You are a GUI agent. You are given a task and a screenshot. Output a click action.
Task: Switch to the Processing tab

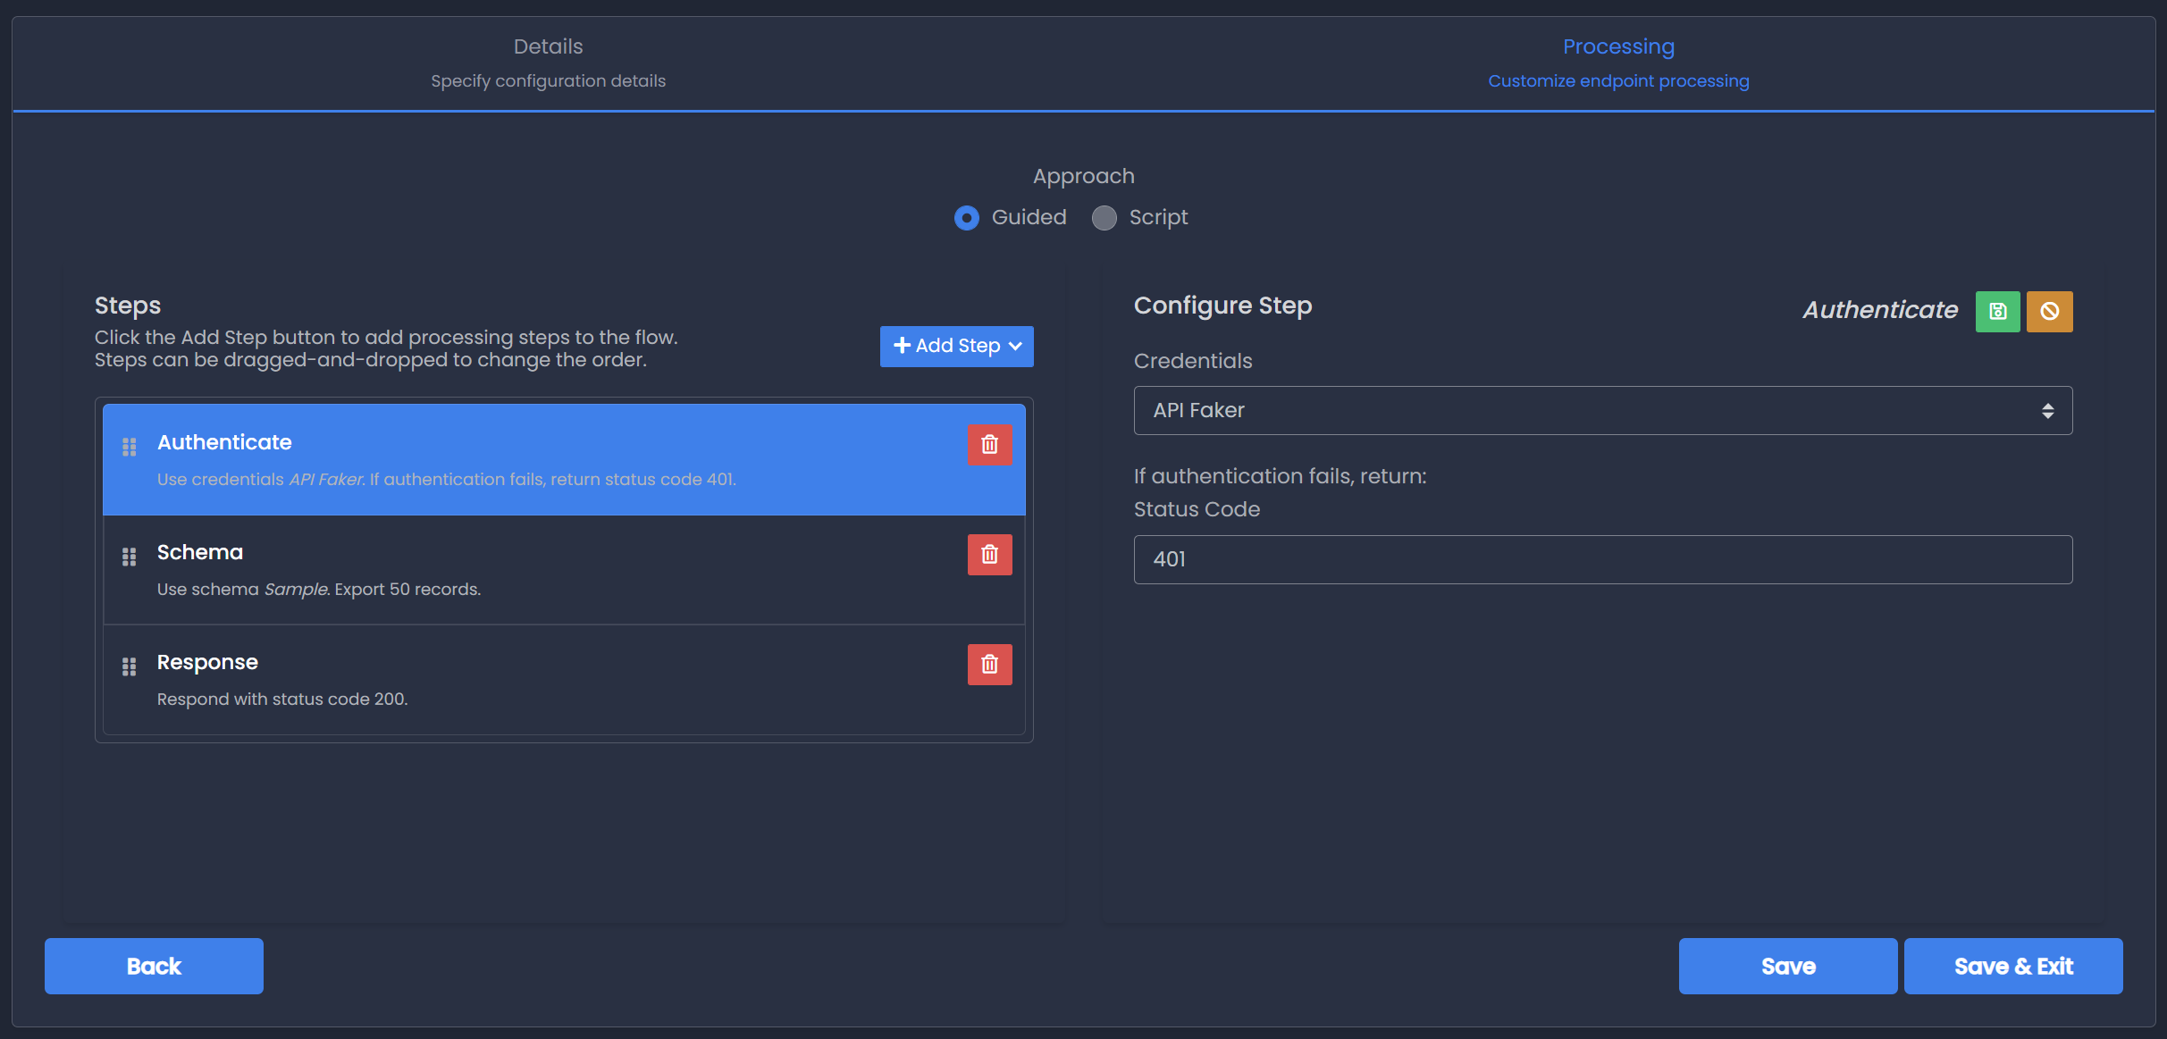[1617, 63]
